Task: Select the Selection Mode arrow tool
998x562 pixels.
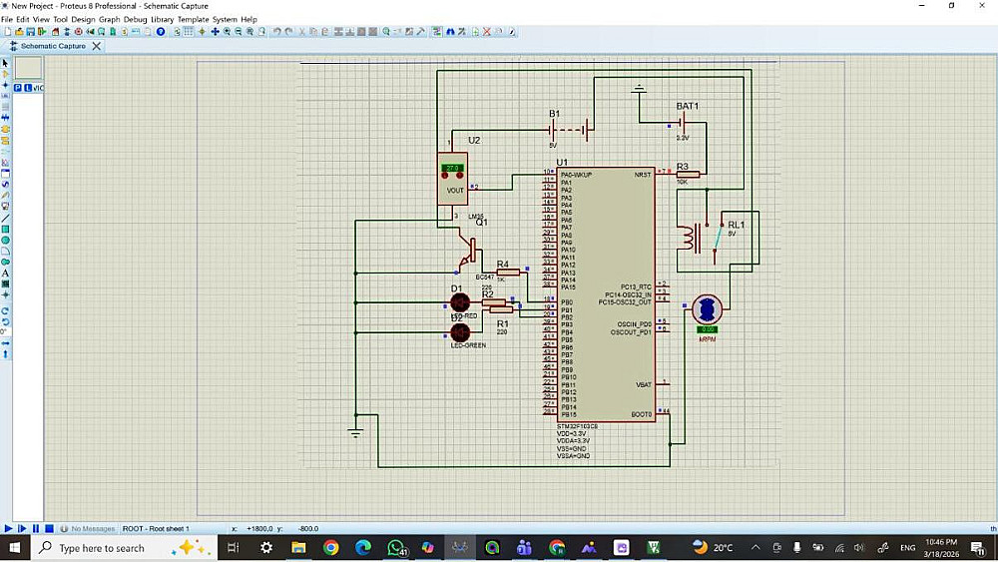Action: click(x=5, y=63)
